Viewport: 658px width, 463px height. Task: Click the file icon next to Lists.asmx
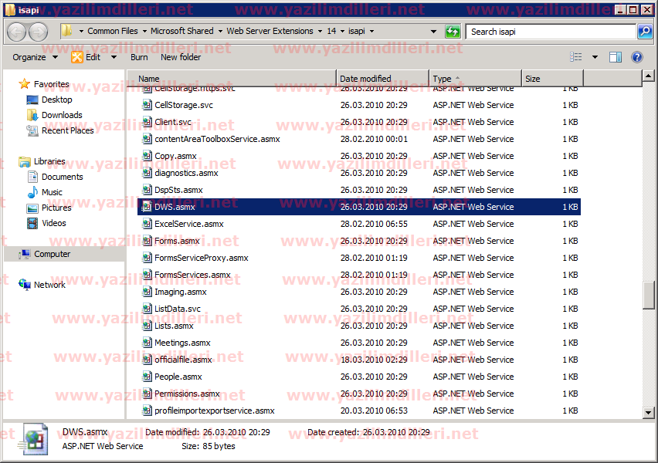coord(147,326)
